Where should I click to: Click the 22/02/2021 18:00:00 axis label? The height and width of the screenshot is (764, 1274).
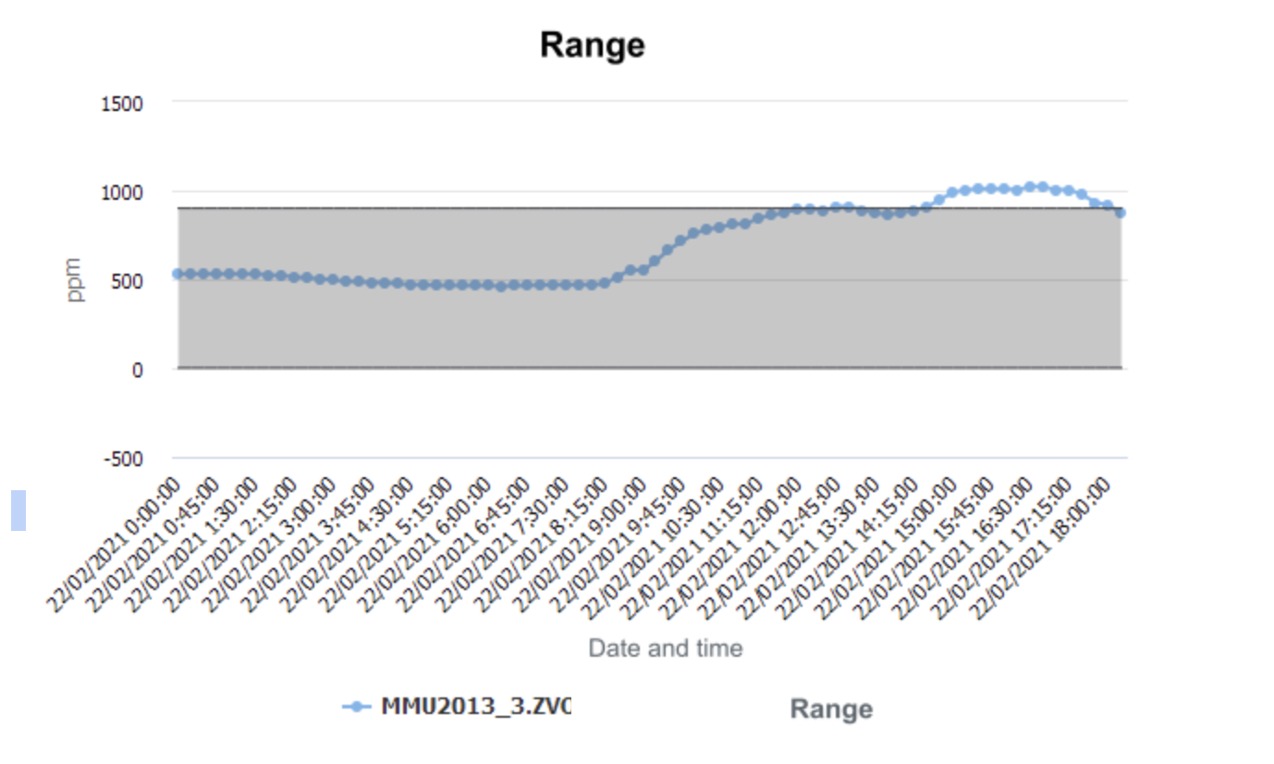tap(1042, 548)
